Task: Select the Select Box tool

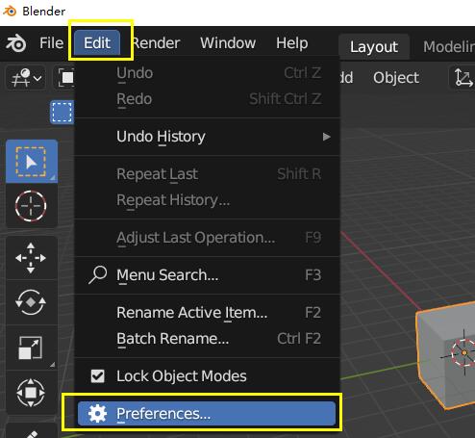Action: (x=32, y=162)
